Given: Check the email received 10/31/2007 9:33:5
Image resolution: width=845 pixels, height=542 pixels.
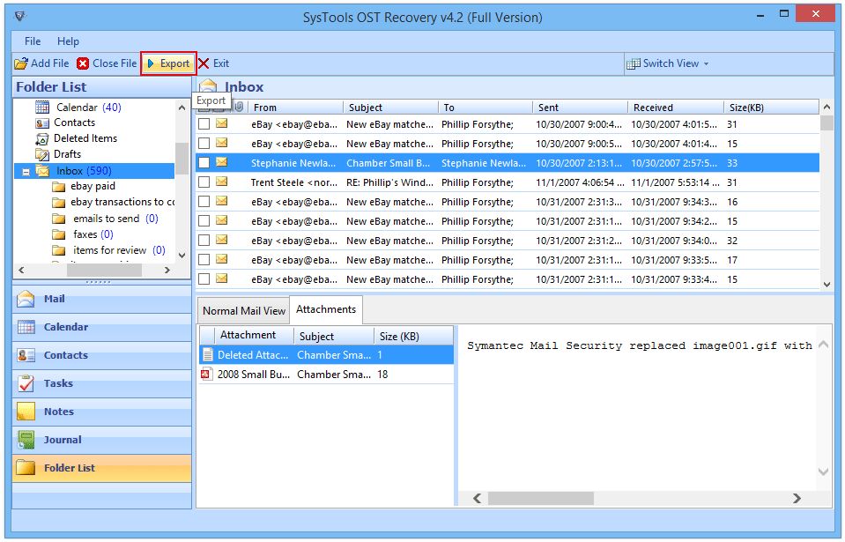Looking at the screenshot, I should click(204, 260).
